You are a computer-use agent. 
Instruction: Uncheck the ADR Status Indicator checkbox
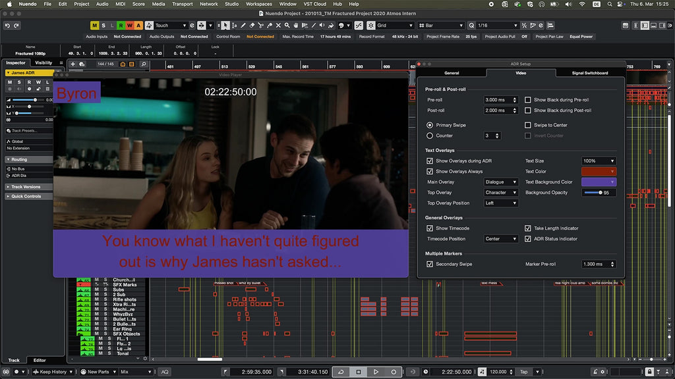coord(528,239)
